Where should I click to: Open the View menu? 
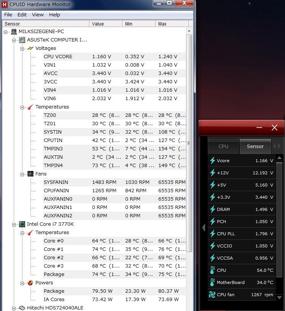pos(38,14)
